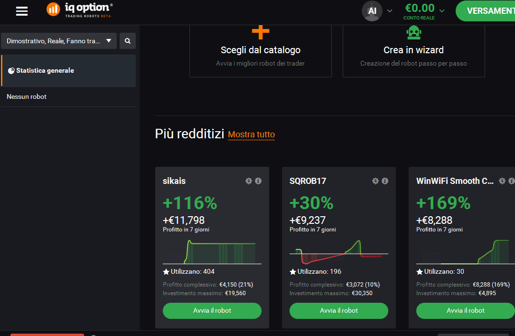Show SQROB17 info icon
The image size is (515, 336).
[385, 181]
